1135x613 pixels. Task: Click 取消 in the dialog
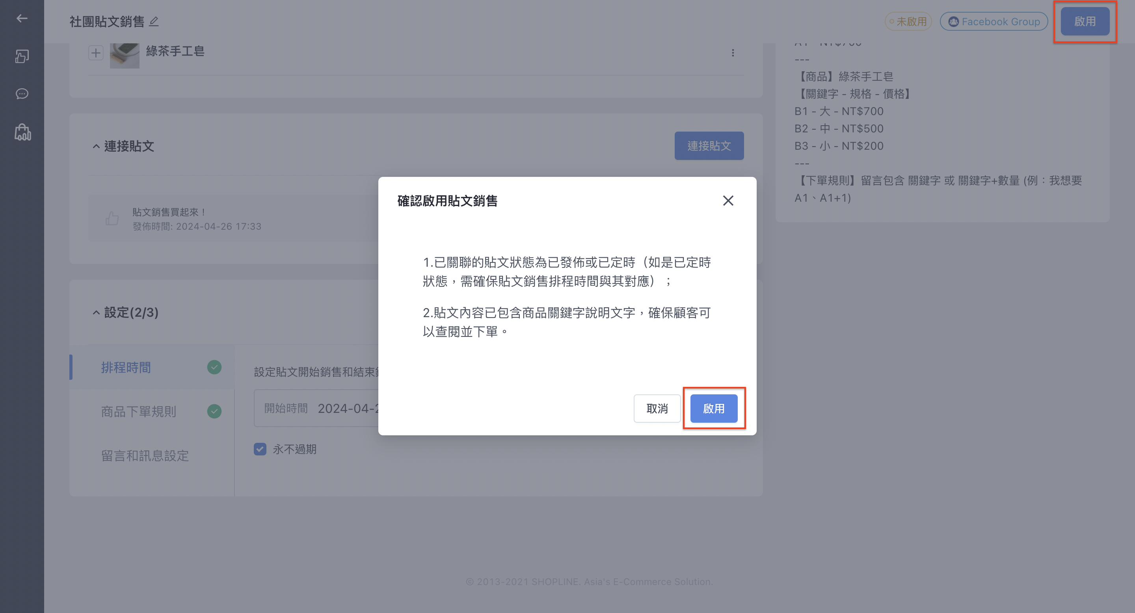pos(657,408)
